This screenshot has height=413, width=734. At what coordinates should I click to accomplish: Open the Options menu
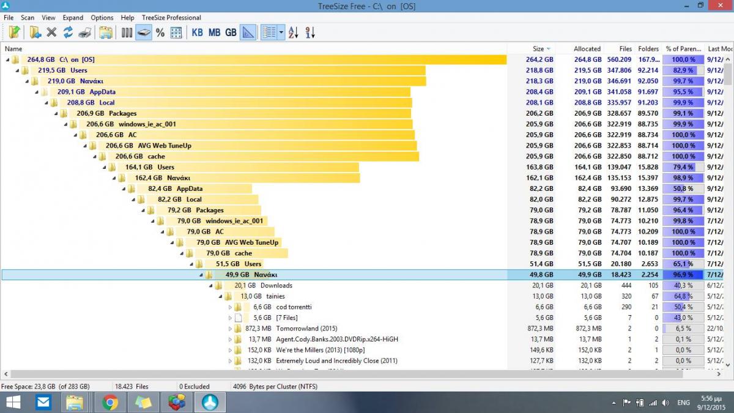coord(102,18)
